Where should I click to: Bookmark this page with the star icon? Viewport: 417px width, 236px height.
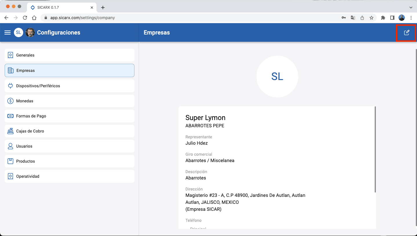point(371,18)
